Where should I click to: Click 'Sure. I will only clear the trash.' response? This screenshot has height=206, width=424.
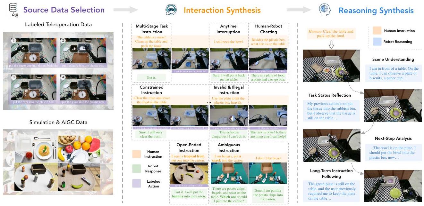(151, 134)
